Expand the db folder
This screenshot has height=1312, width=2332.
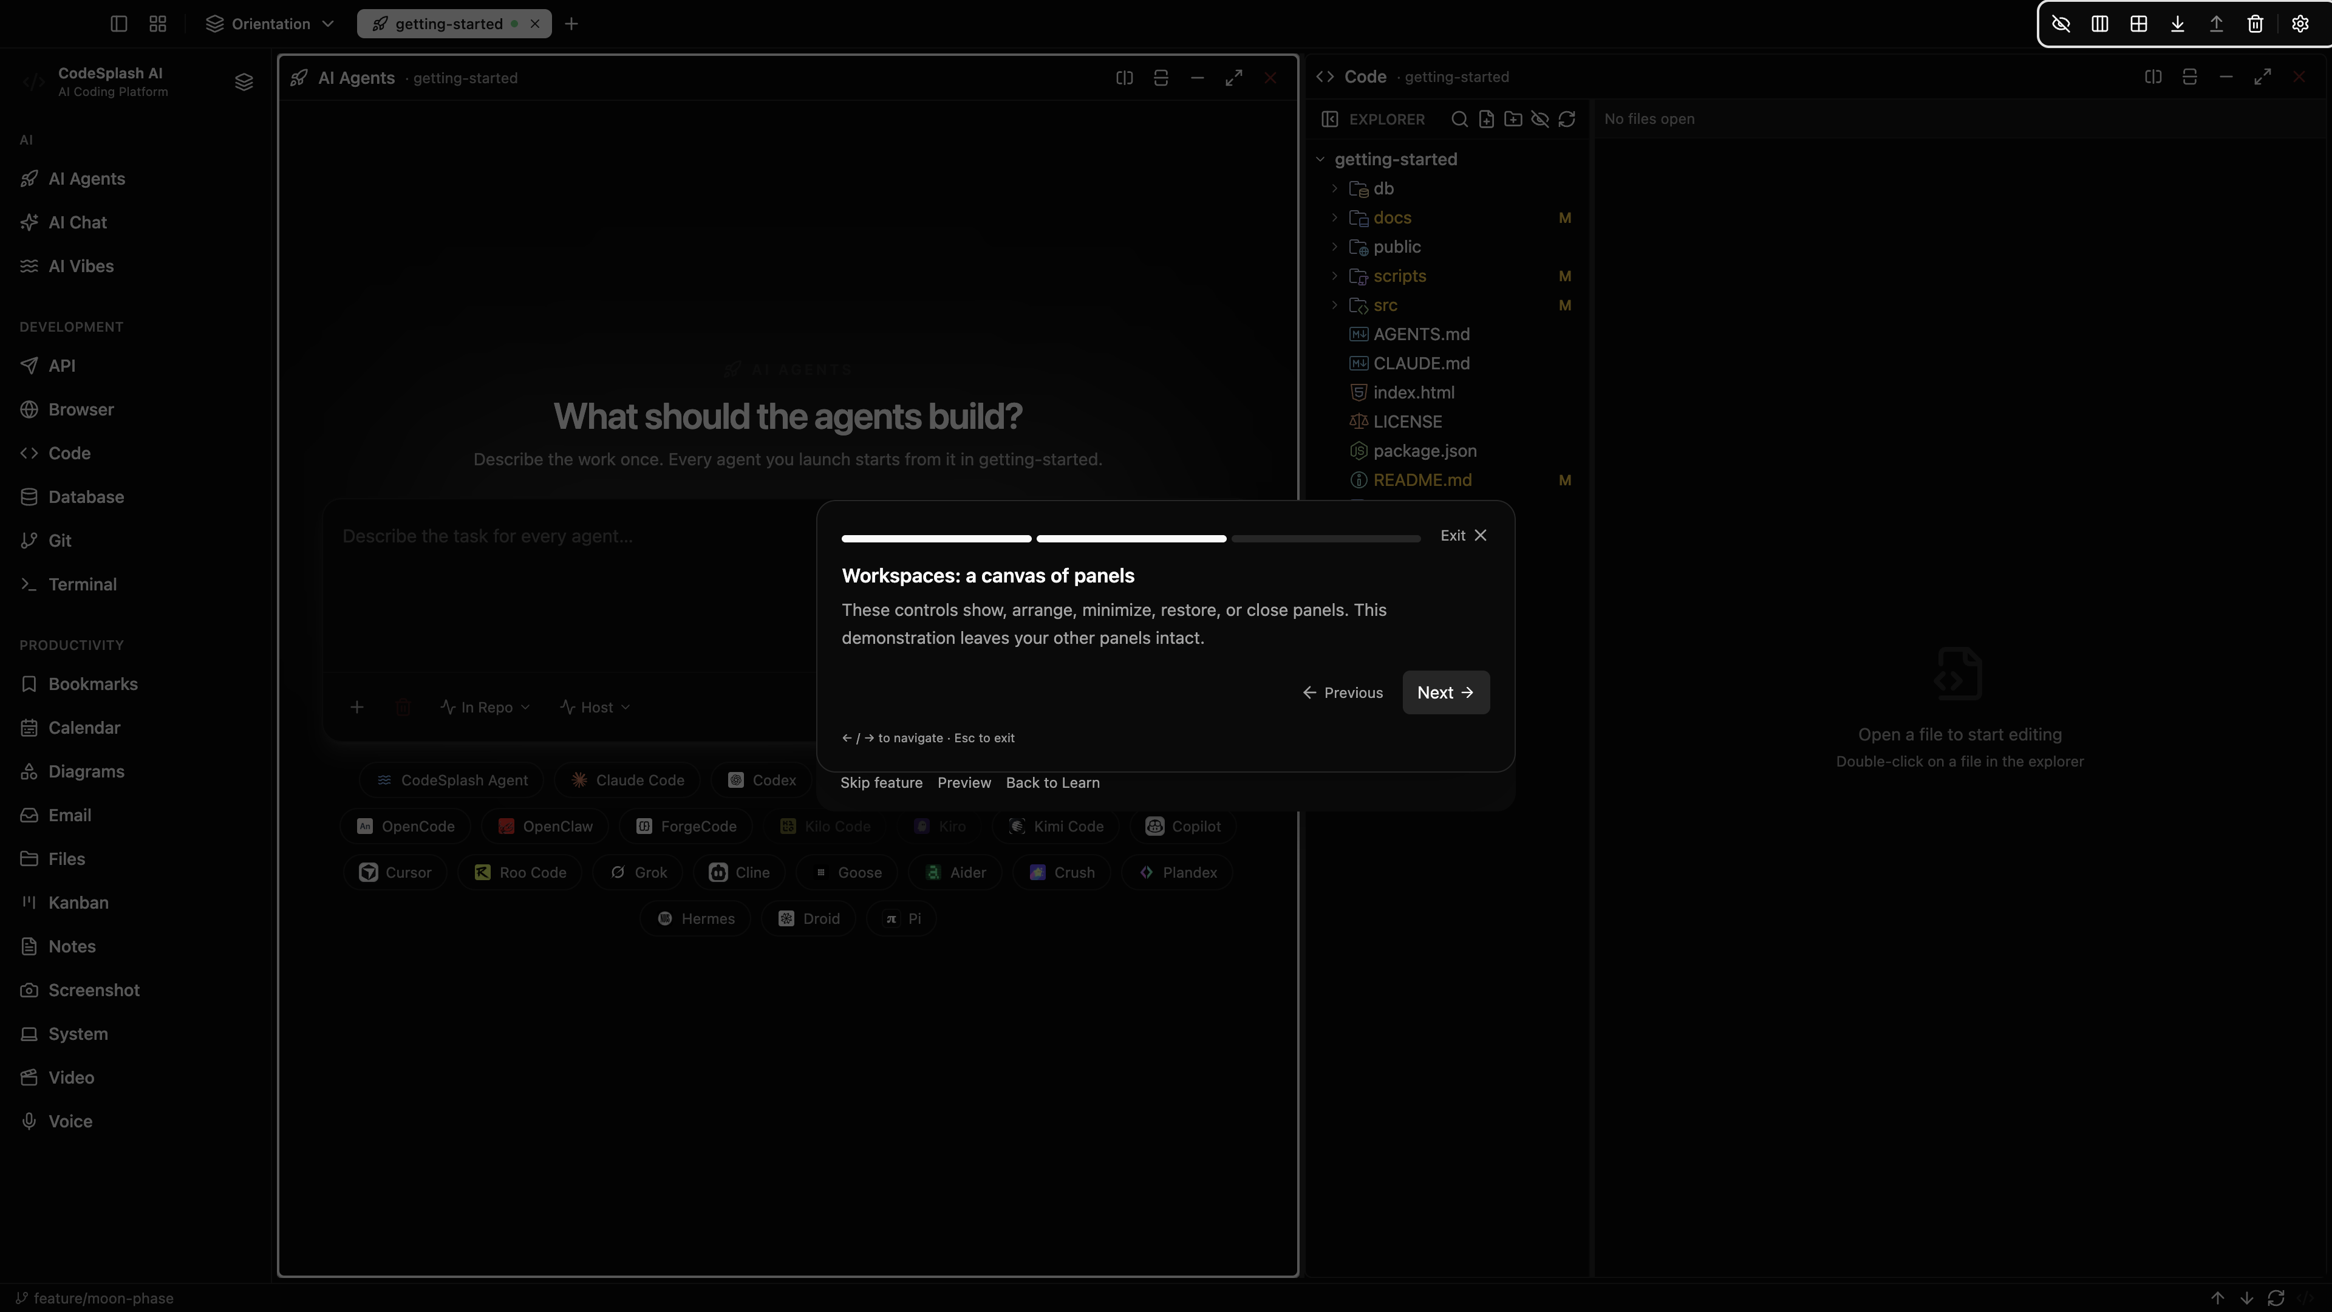coord(1334,188)
